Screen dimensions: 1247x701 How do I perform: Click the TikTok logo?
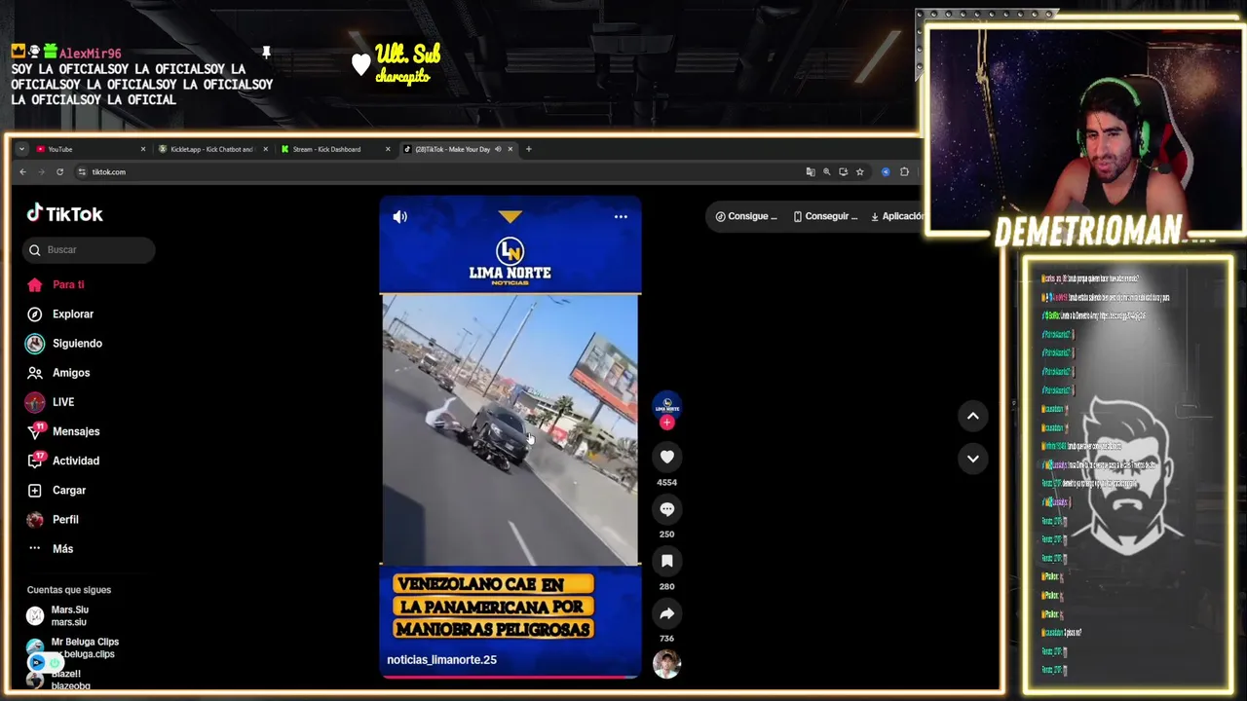64,213
